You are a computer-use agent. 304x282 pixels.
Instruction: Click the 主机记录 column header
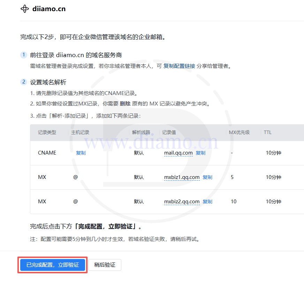click(80, 132)
